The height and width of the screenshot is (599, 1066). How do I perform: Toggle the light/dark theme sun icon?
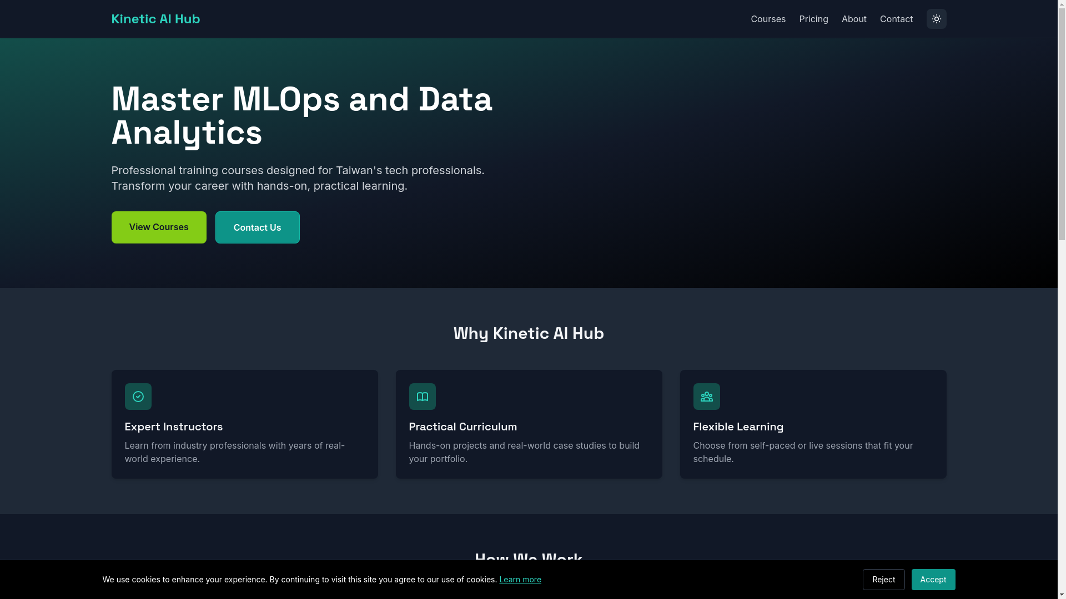[936, 19]
